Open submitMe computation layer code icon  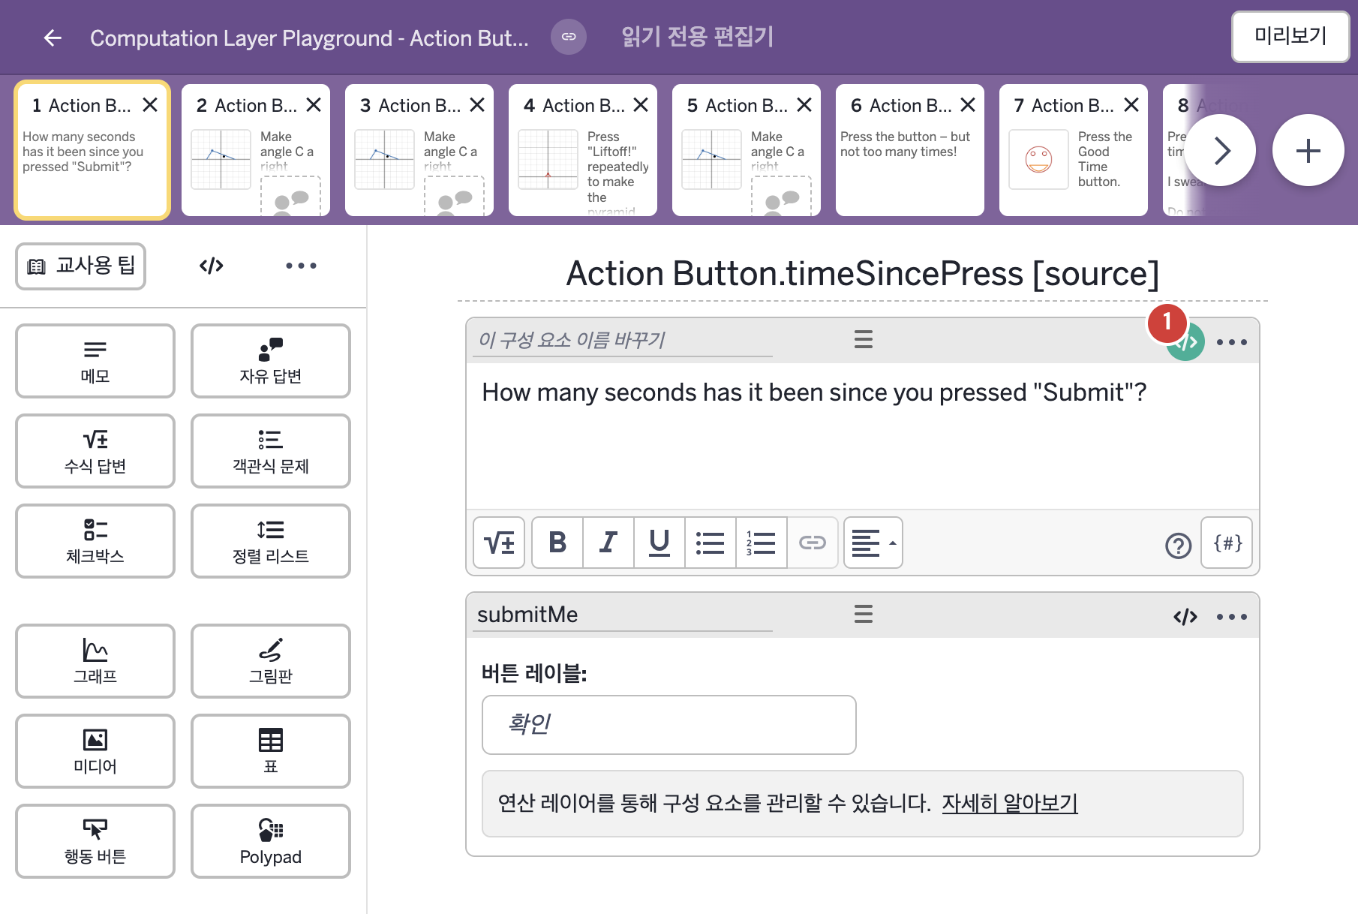1185,617
